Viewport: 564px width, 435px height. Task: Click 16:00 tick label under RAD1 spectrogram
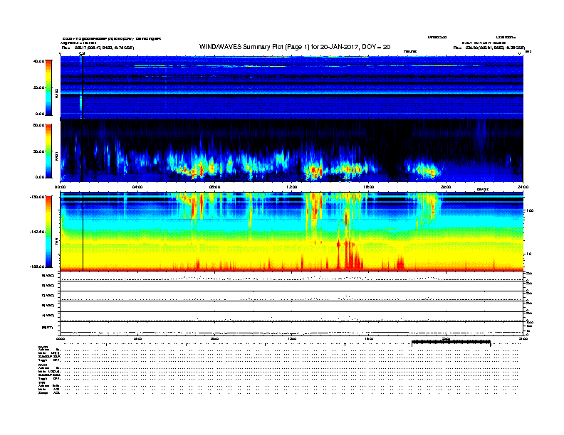[369, 187]
